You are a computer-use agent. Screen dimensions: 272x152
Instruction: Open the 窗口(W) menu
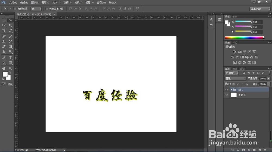(101, 3)
